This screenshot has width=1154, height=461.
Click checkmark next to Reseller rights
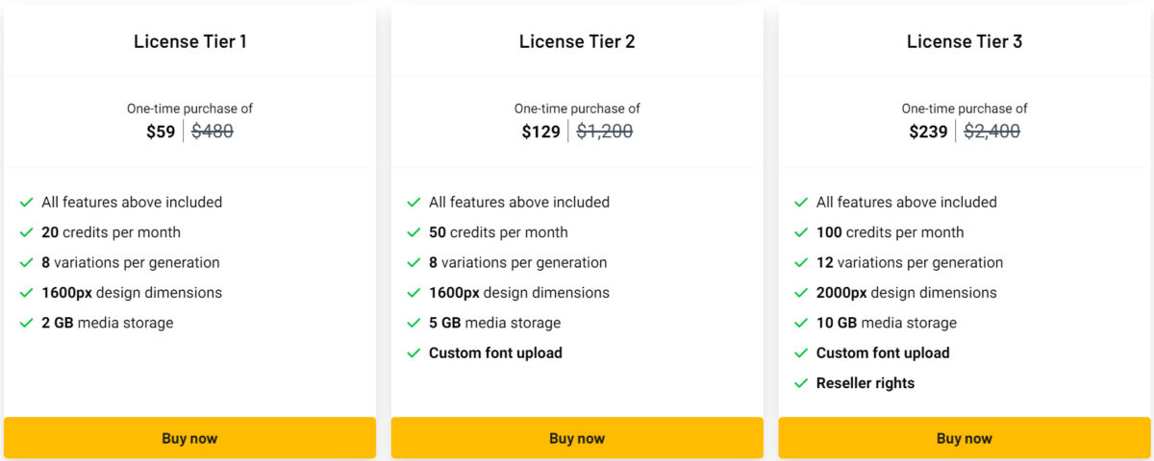802,383
